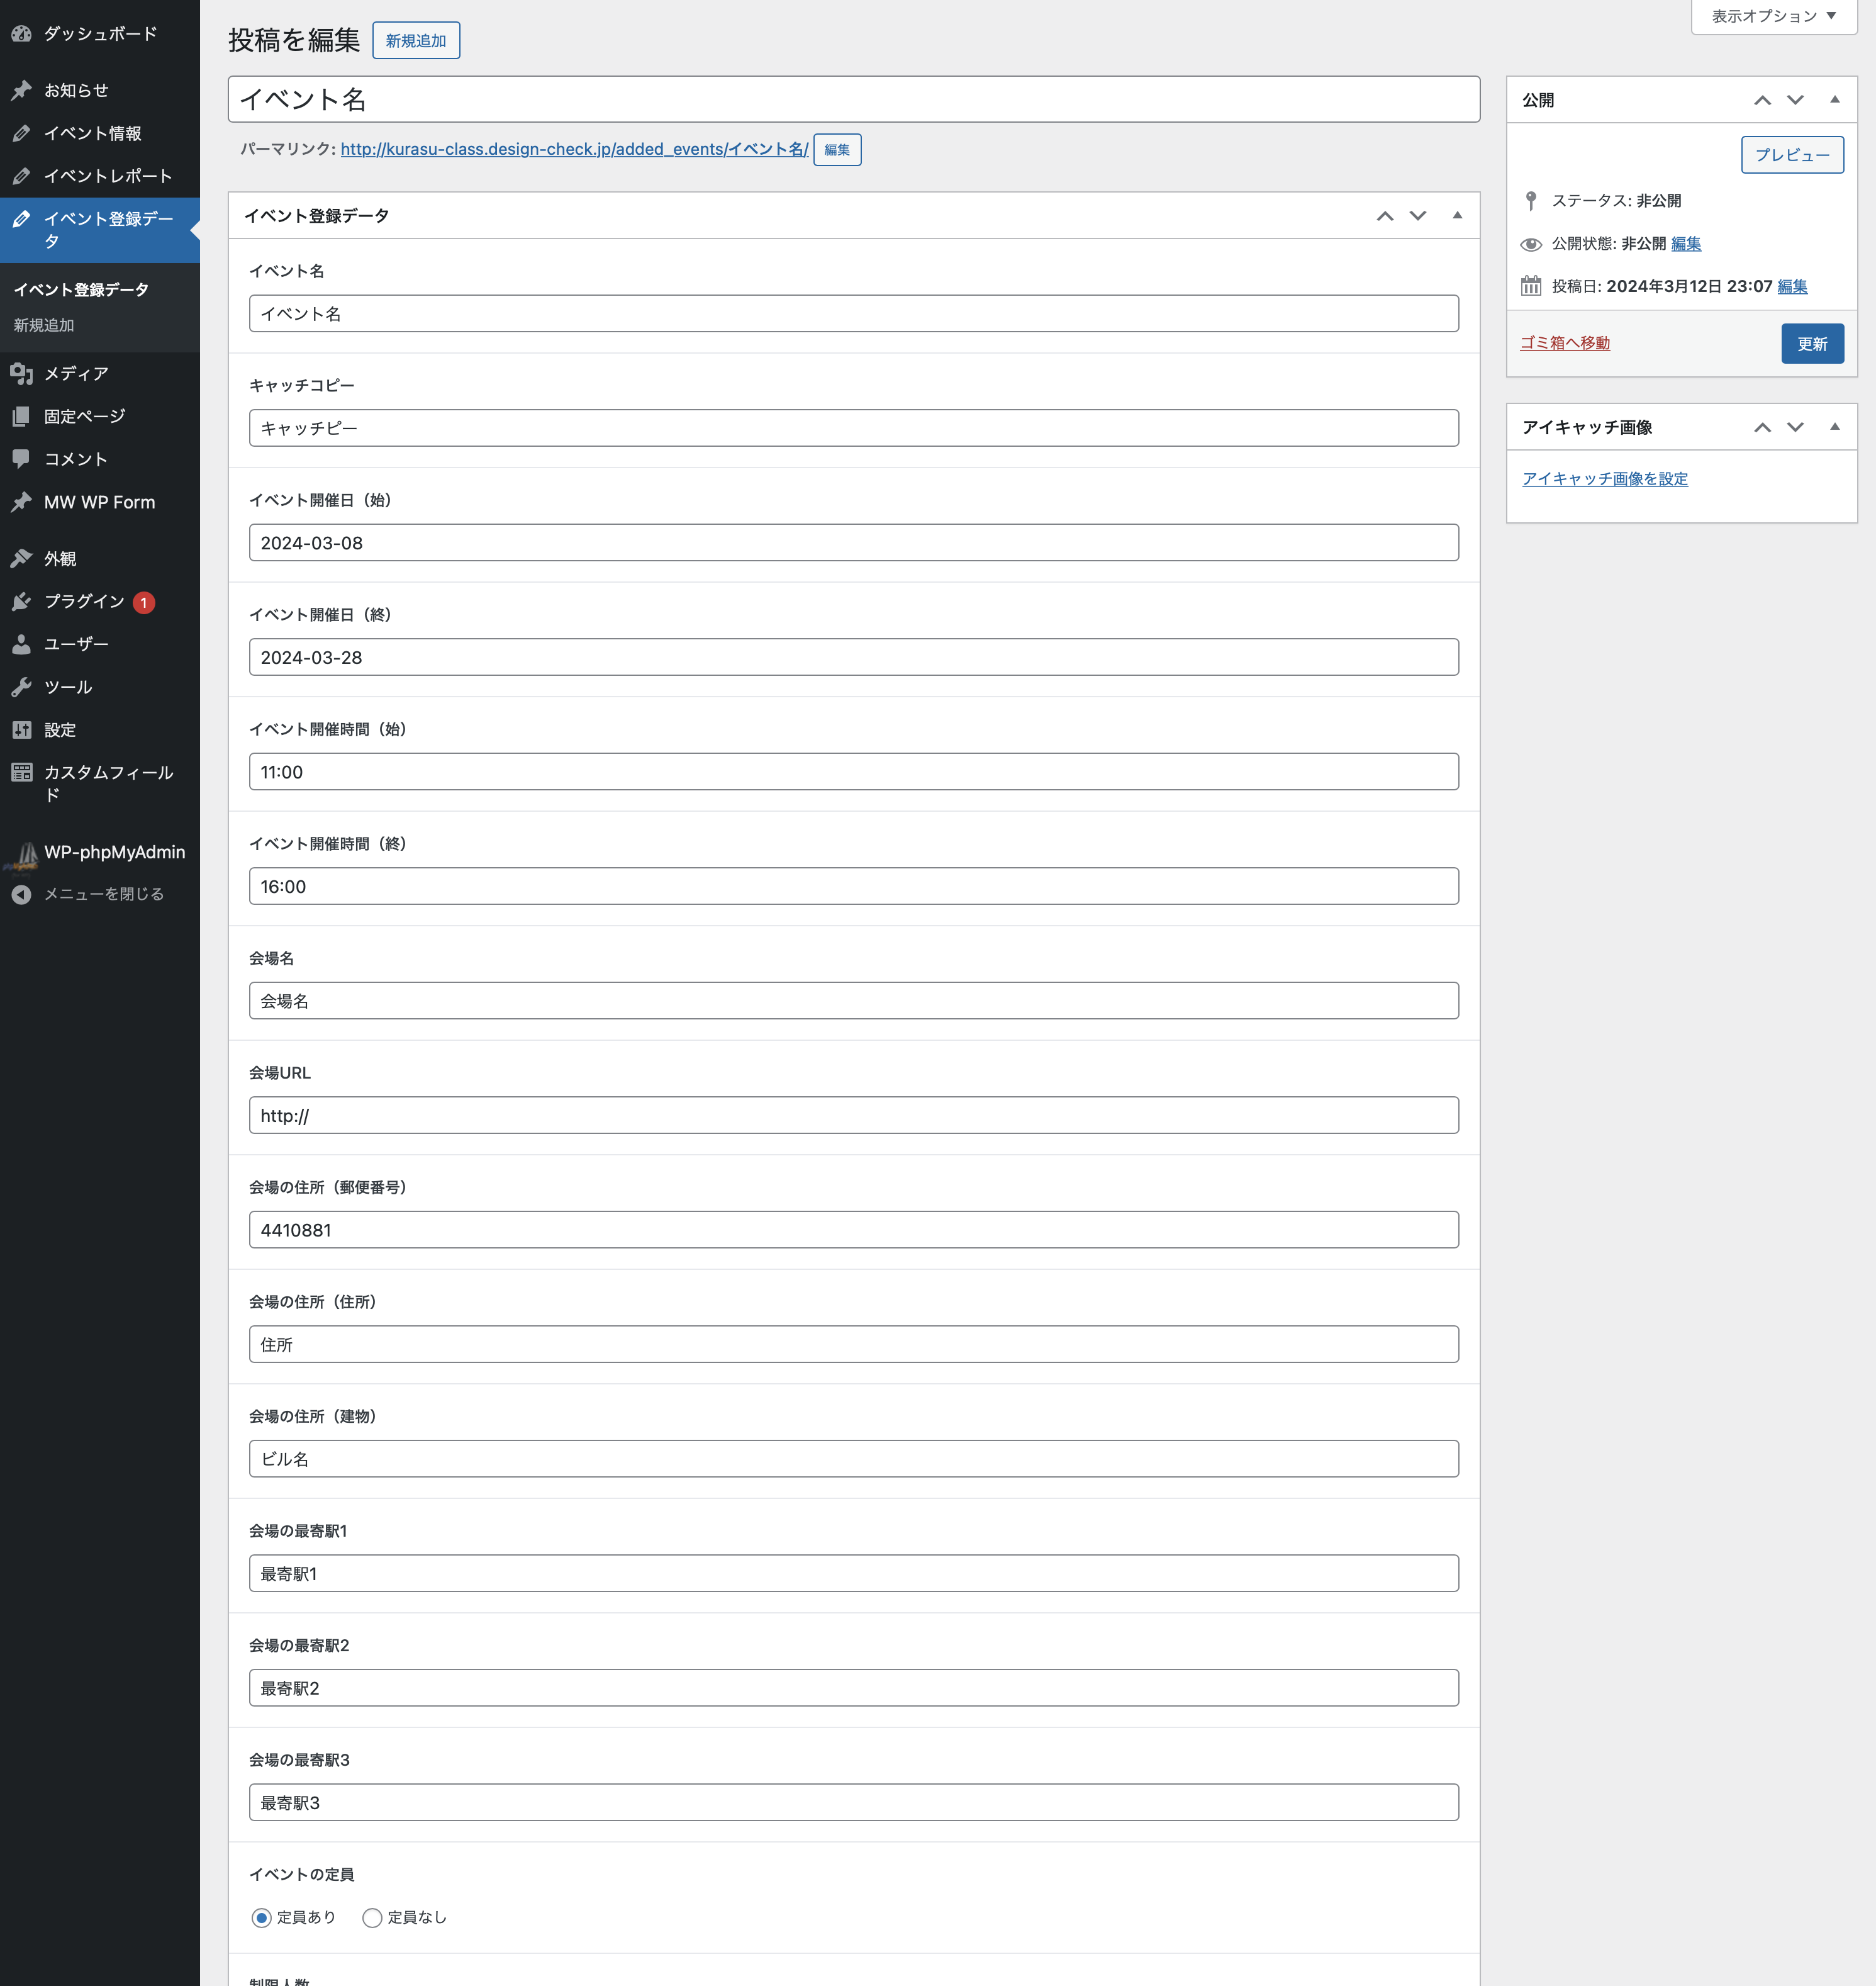Edit 公開状態 via its 編集 link

[x=1686, y=244]
